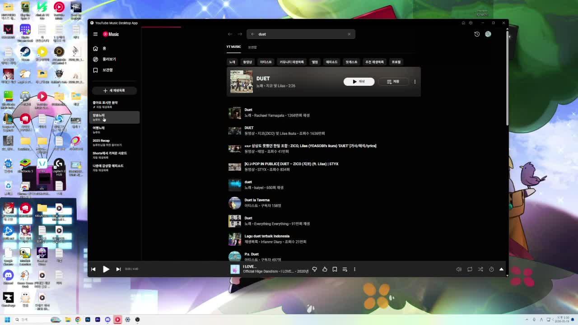
Task: Create a new playlist (새 재생목록)
Action: [114, 90]
